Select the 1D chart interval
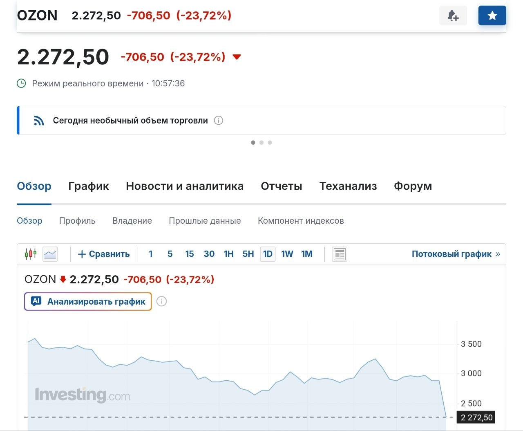The width and height of the screenshot is (523, 431). click(x=268, y=254)
